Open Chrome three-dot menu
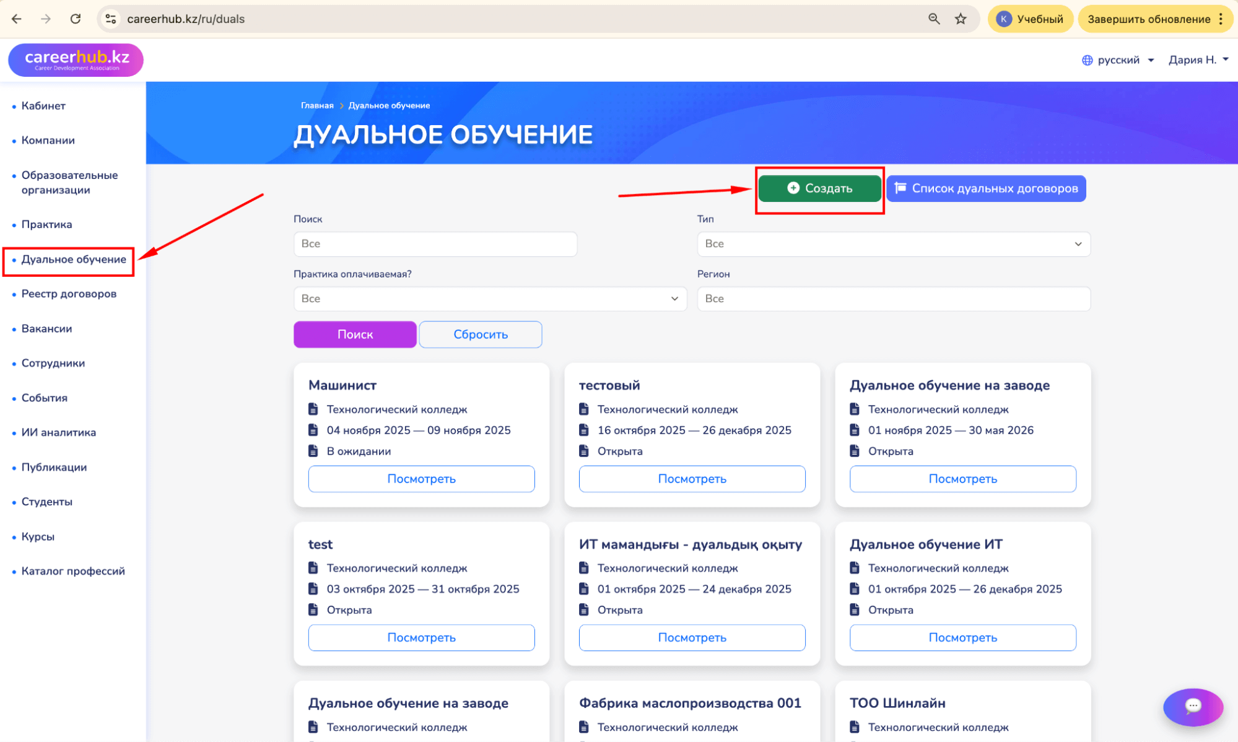 1221,19
